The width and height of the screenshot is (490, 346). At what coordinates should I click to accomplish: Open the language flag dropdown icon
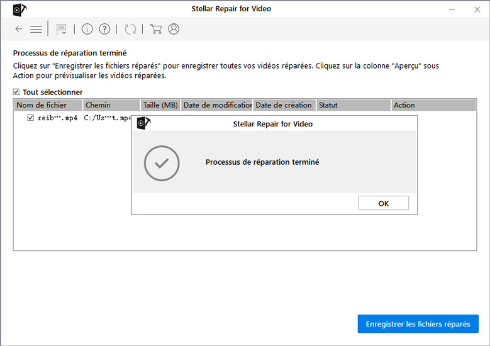point(61,29)
